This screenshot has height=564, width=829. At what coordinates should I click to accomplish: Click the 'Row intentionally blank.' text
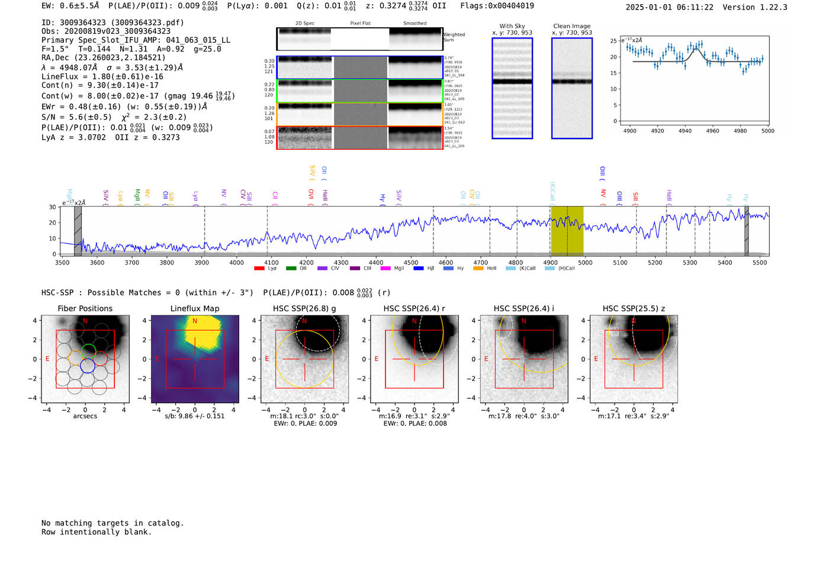97,532
